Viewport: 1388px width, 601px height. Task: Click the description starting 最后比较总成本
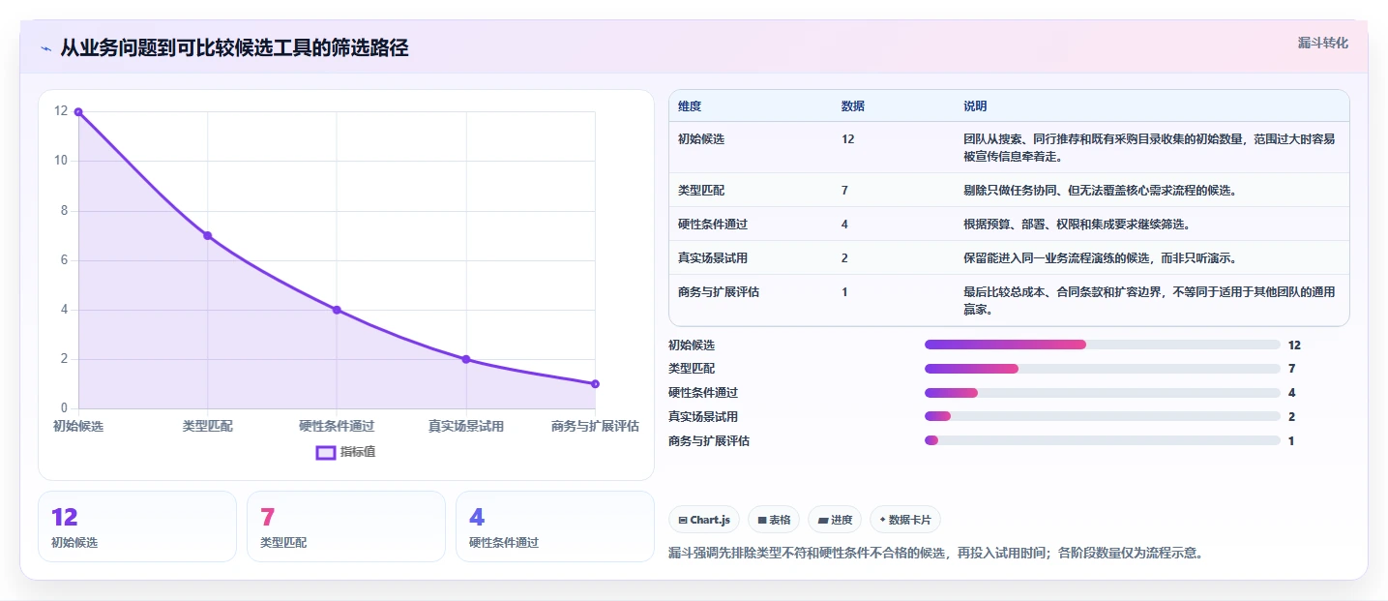pyautogui.click(x=1149, y=300)
